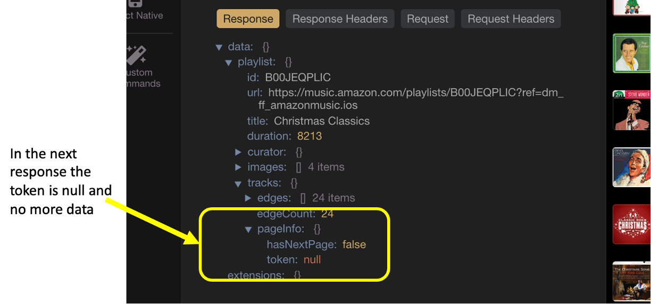The width and height of the screenshot is (651, 304).
Task: Expand the curator node arrow
Action: pyautogui.click(x=238, y=152)
